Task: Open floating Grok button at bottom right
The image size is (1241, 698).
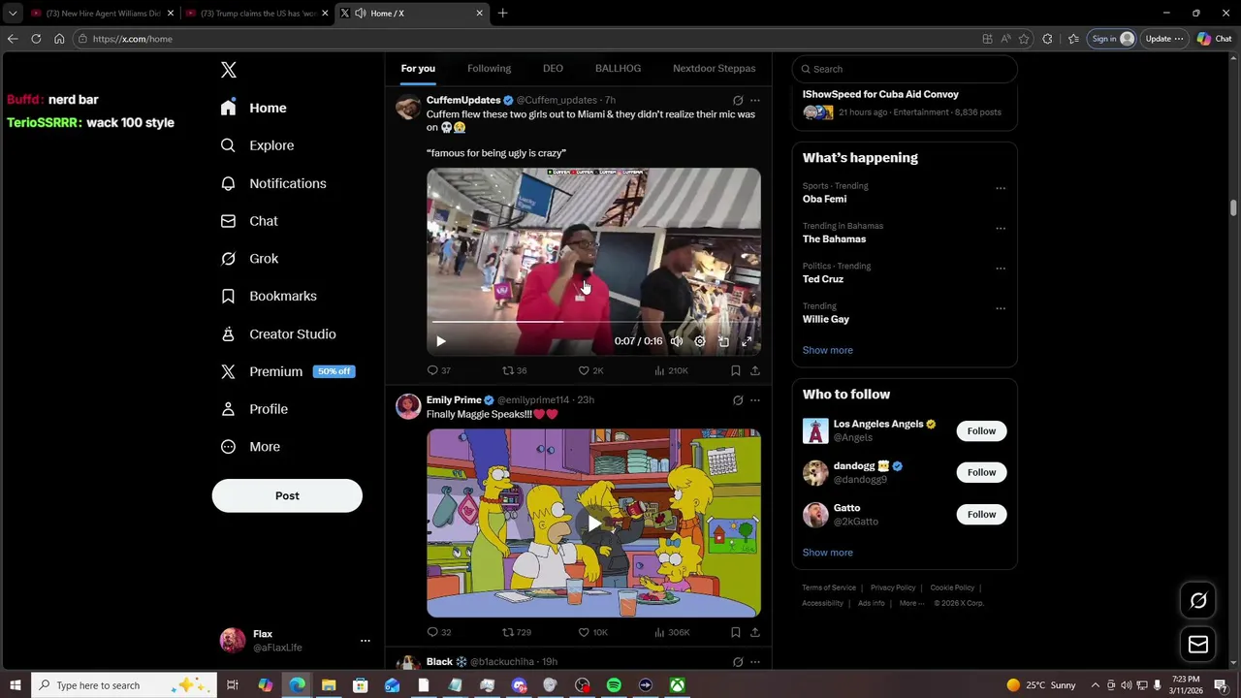Action: click(1198, 600)
